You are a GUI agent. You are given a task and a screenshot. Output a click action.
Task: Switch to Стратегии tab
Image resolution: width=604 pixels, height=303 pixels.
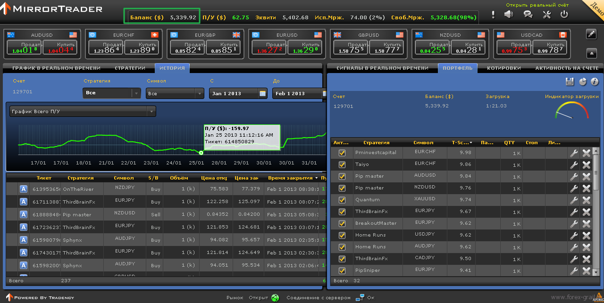coord(130,68)
